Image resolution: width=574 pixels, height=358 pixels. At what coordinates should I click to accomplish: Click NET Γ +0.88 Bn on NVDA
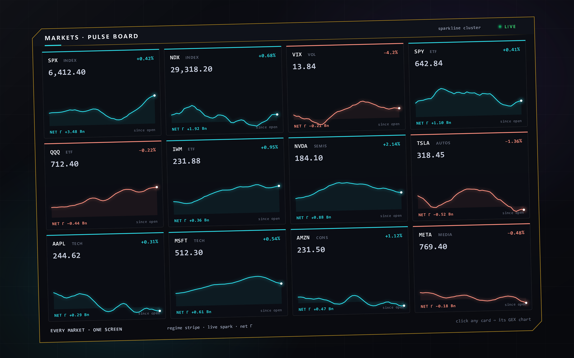pos(314,218)
